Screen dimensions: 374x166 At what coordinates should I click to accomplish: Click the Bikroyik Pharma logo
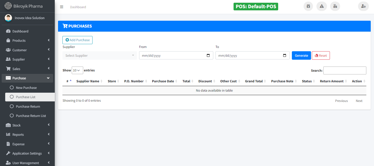tap(8, 6)
